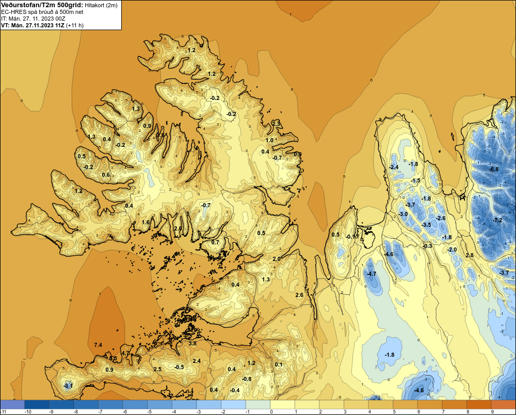Select the legend tick label -5
Image resolution: width=516 pixels, height=415 pixels.
(x=150, y=412)
